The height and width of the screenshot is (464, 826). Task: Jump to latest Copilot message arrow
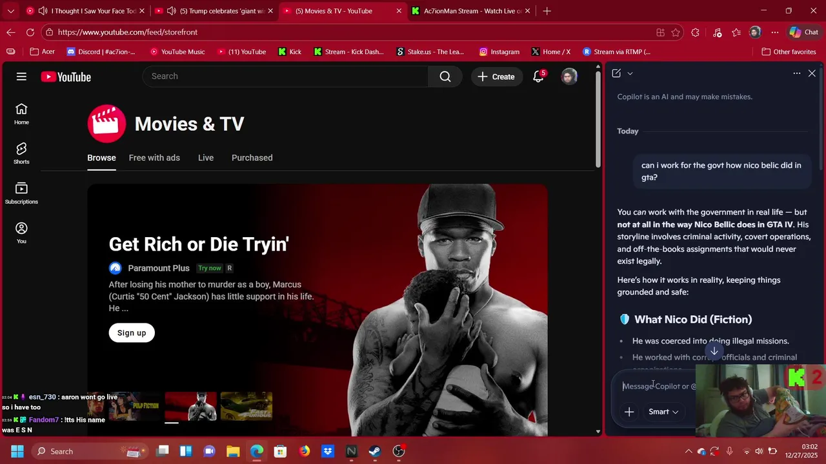[714, 351]
